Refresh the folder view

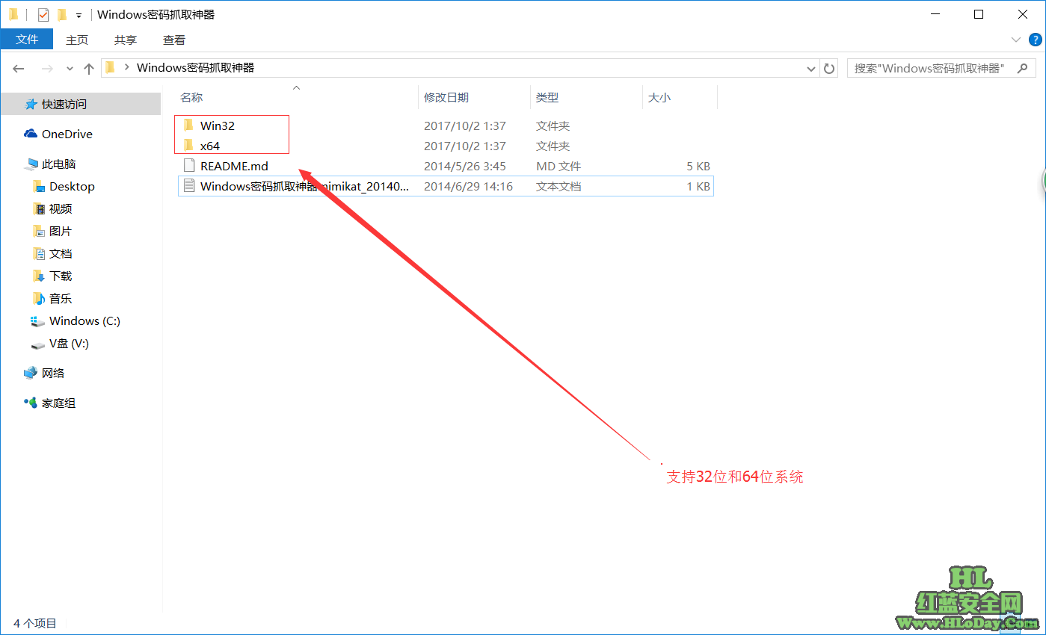click(829, 68)
